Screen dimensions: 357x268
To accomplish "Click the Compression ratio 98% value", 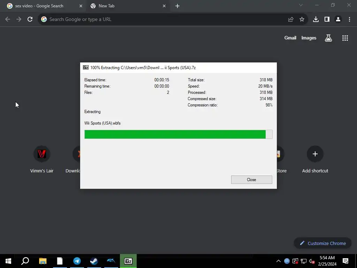I will (269, 105).
